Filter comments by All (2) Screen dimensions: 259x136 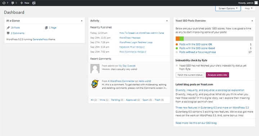[94, 100]
